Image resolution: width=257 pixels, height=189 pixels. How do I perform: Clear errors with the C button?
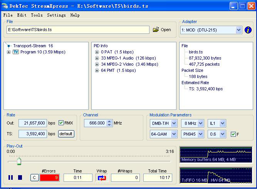(x=34, y=177)
